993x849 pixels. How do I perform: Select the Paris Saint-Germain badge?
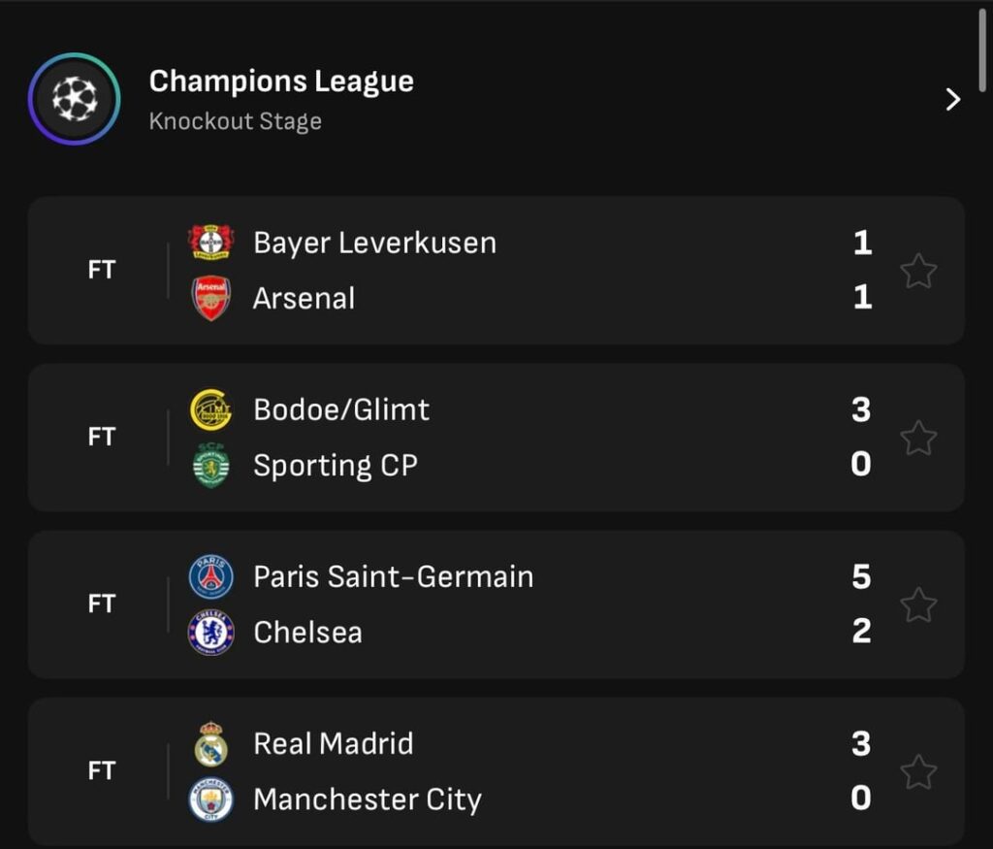pyautogui.click(x=210, y=576)
